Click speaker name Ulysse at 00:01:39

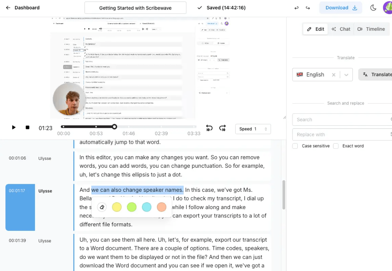pyautogui.click(x=45, y=241)
